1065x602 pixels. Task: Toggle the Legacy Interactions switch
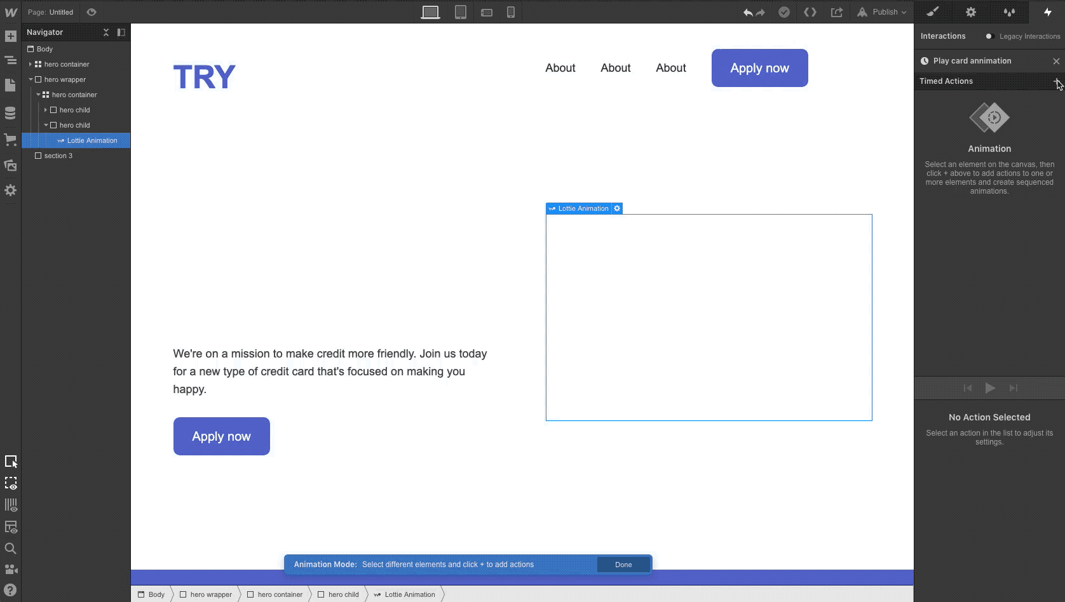989,36
